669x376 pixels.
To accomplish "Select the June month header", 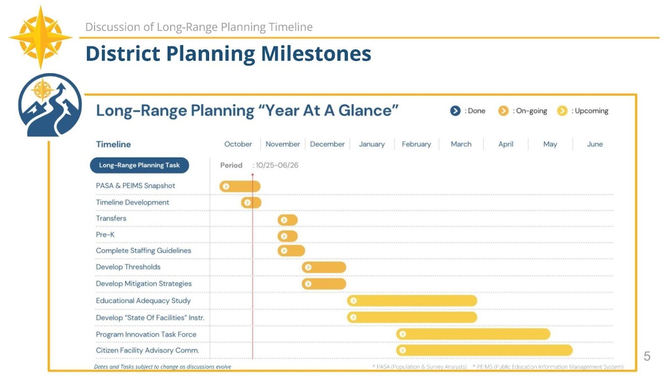I will (x=595, y=144).
